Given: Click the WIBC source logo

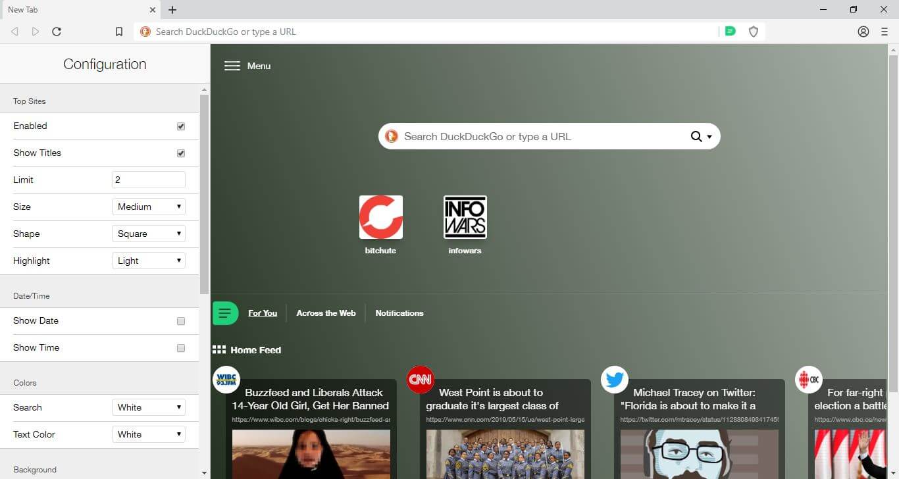Looking at the screenshot, I should (226, 380).
